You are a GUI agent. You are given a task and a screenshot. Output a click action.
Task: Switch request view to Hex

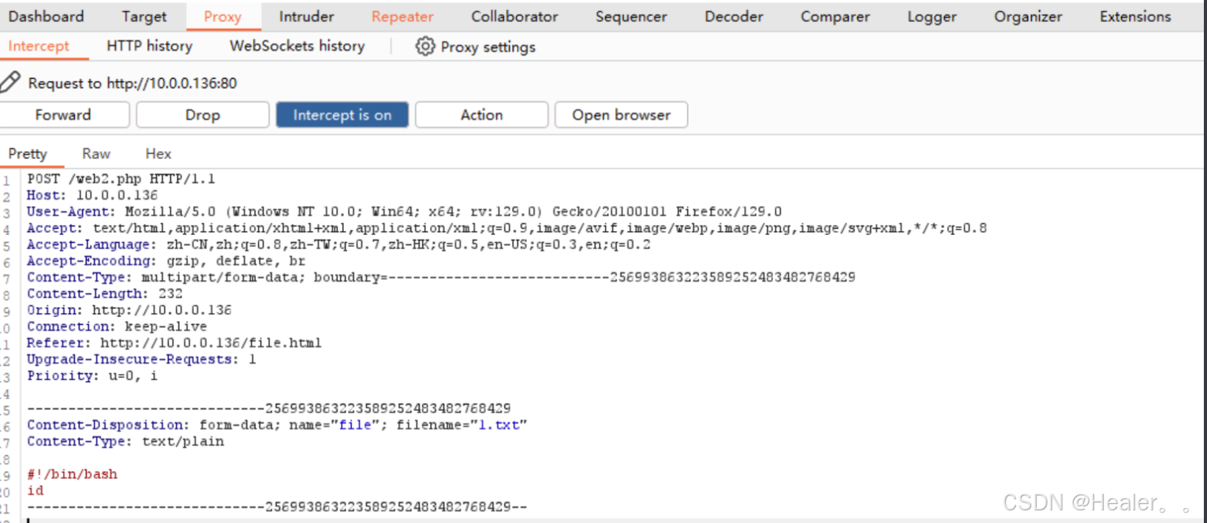(159, 154)
